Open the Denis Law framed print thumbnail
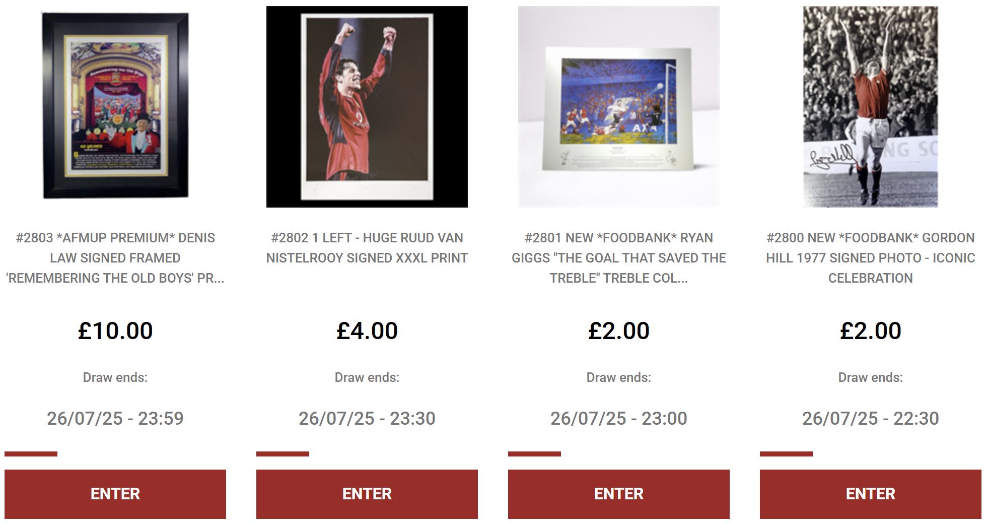The image size is (986, 524). [115, 107]
